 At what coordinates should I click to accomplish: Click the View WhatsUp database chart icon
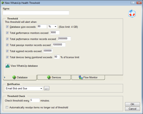[8, 66]
